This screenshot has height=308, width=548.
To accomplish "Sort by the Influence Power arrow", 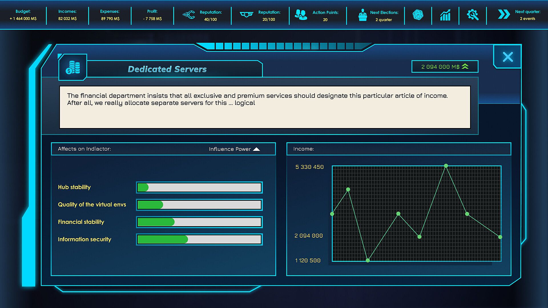I will pos(256,149).
